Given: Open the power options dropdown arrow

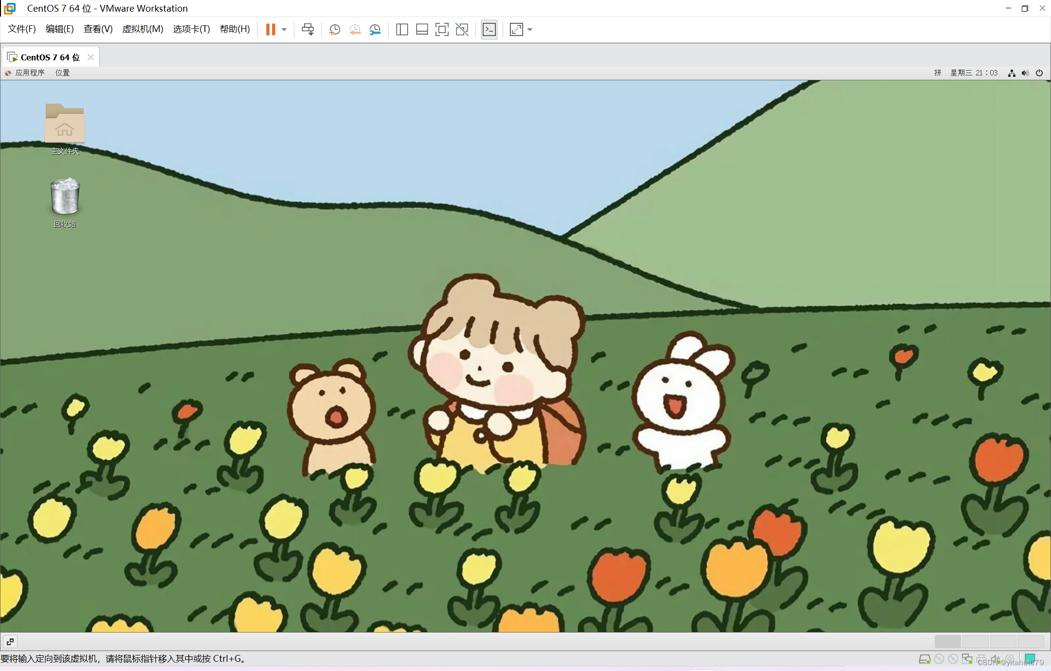Looking at the screenshot, I should [284, 30].
